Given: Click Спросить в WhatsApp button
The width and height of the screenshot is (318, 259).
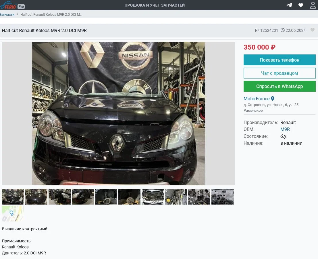Looking at the screenshot, I should point(280,86).
